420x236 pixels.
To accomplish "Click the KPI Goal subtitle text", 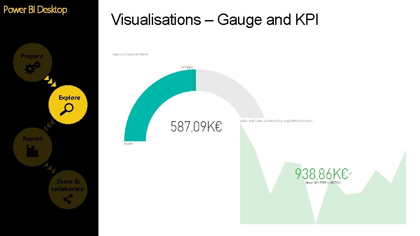I will 323,183.
